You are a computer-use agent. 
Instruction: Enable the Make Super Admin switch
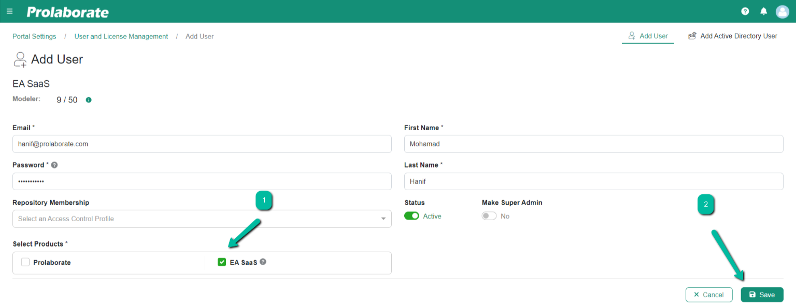[489, 216]
